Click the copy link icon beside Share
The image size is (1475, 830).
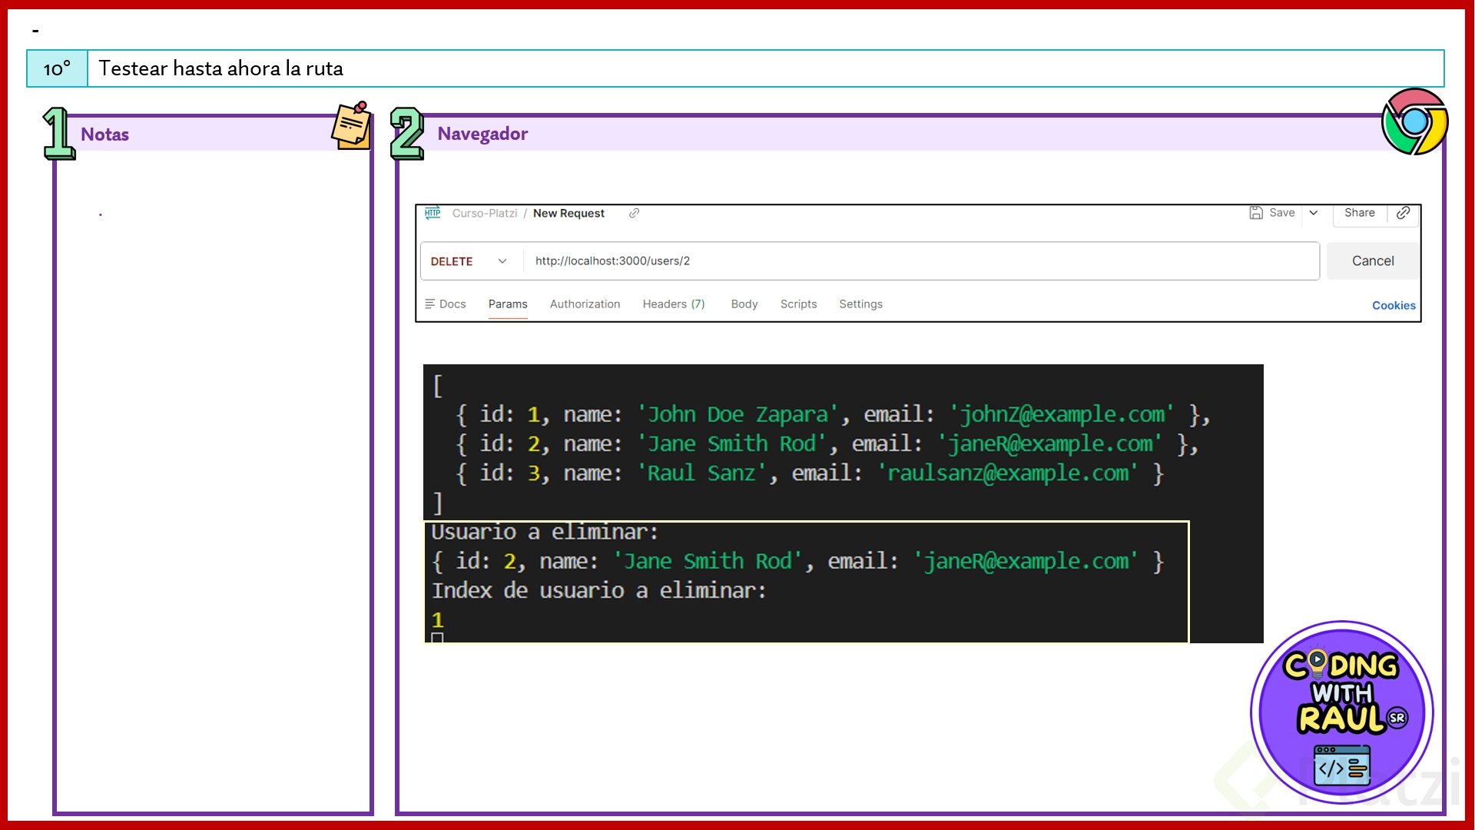(x=1403, y=213)
